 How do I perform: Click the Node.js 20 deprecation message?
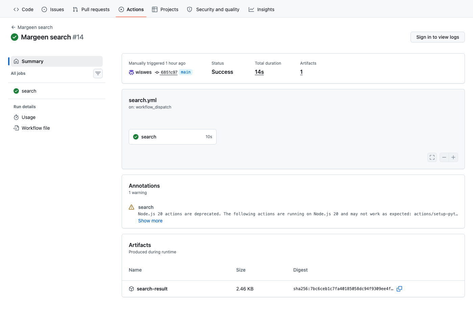pyautogui.click(x=298, y=214)
